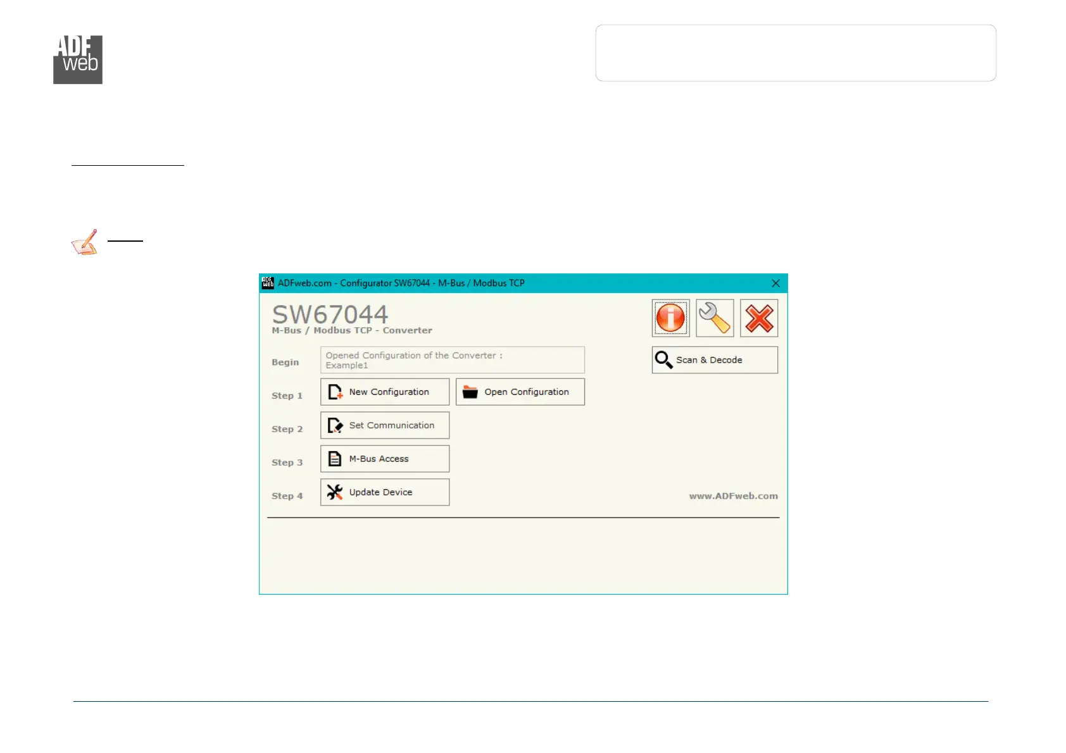Click the 'Begin' label
The height and width of the screenshot is (753, 1066).
[x=285, y=363]
